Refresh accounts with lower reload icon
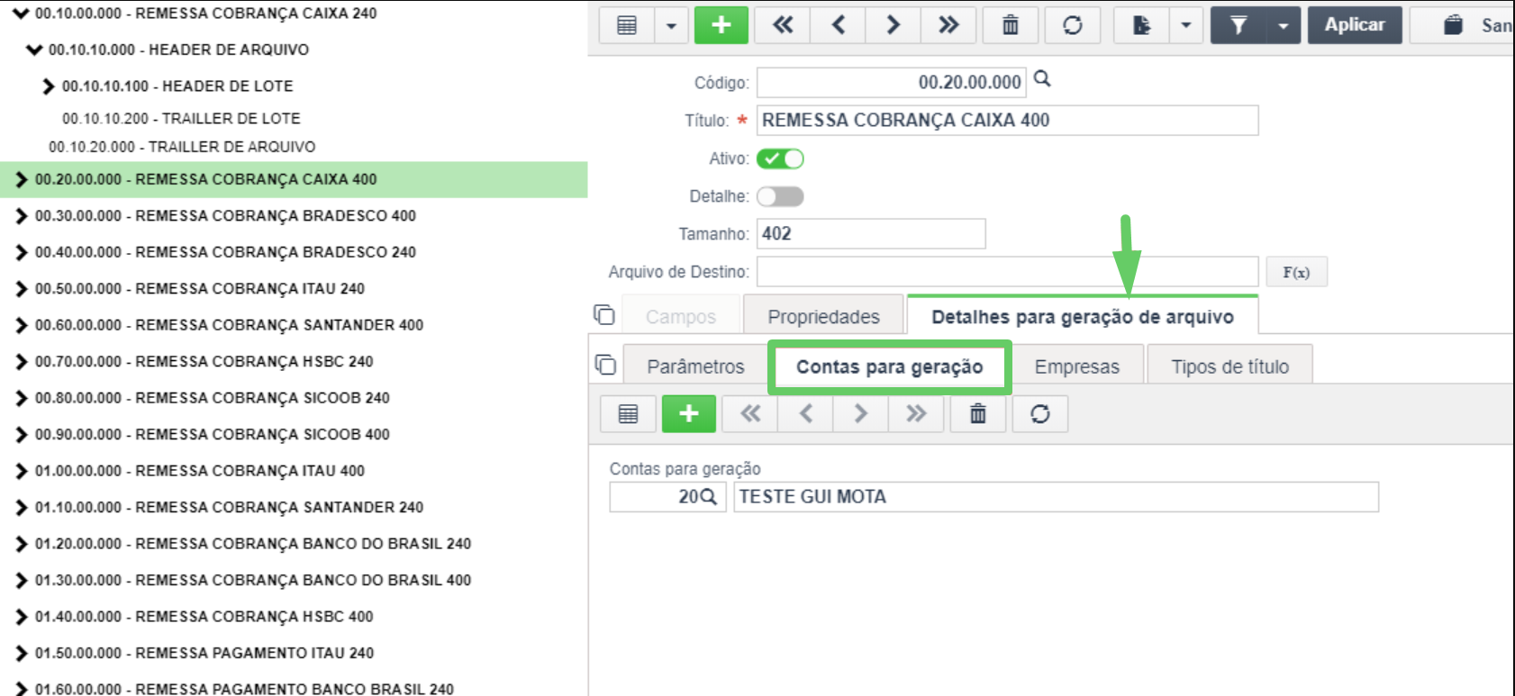The height and width of the screenshot is (696, 1515). [x=1039, y=414]
